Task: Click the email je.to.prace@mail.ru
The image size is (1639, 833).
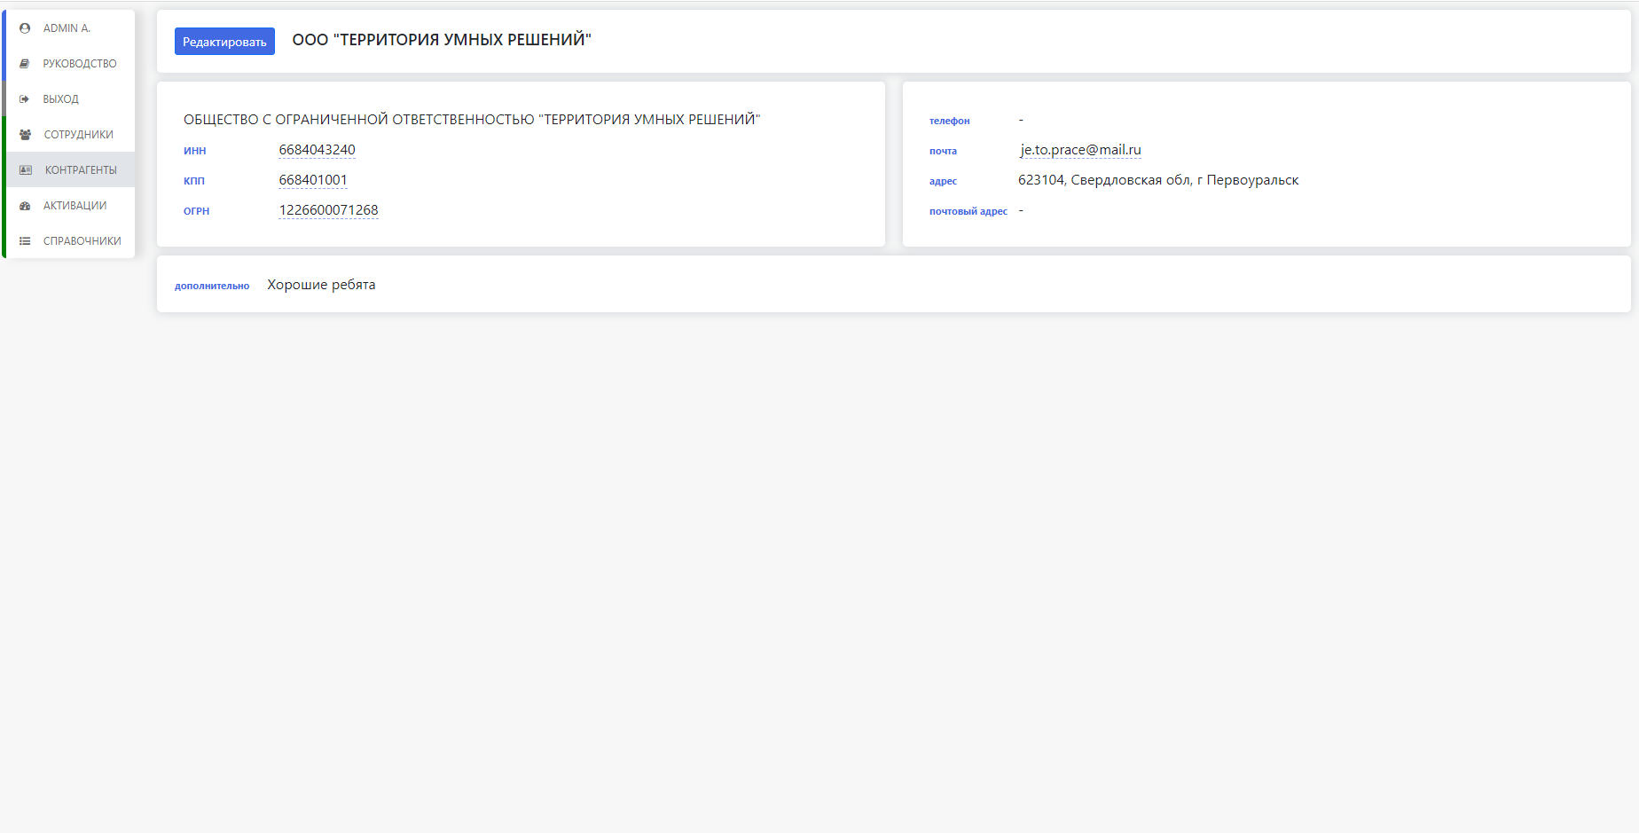Action: 1080,150
